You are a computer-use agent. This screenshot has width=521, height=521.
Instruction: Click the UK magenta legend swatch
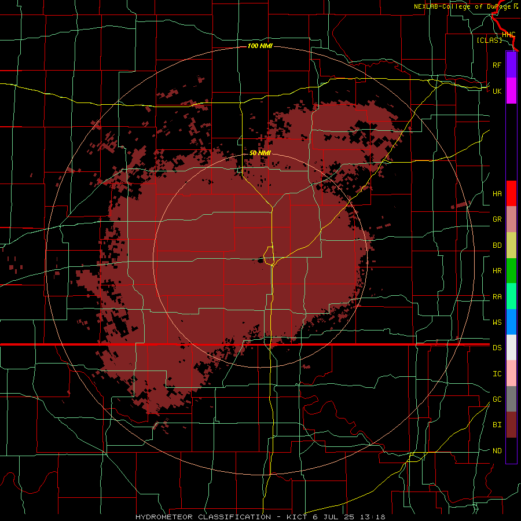[511, 91]
